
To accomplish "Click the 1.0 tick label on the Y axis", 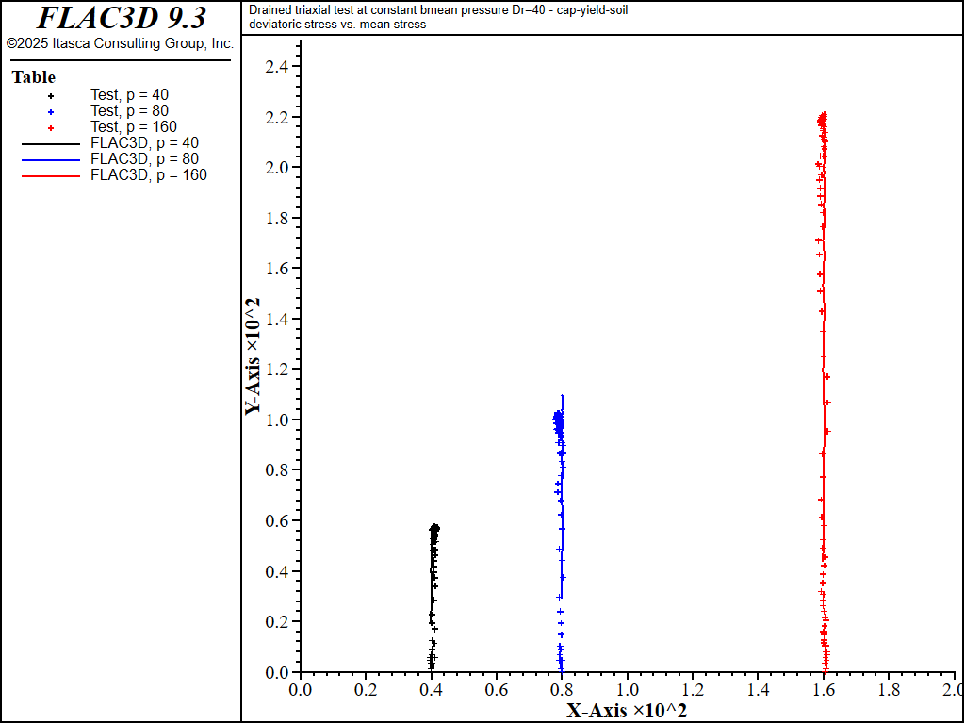I will (277, 420).
